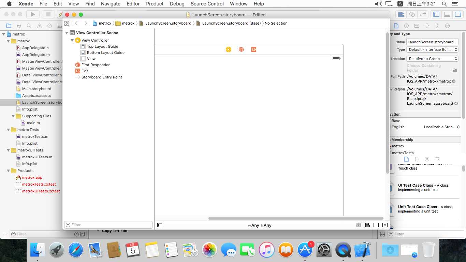Show the Code Snippet library braces icon
The image size is (466, 262).
[417, 159]
